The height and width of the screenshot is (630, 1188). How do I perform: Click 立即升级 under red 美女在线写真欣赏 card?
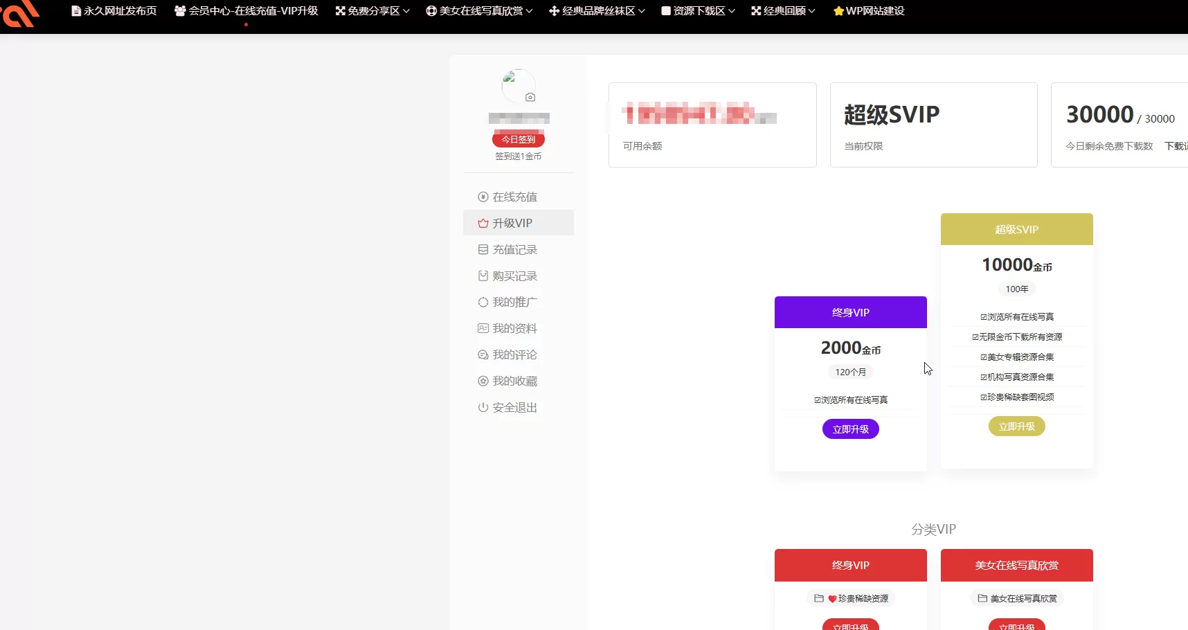pos(1017,624)
